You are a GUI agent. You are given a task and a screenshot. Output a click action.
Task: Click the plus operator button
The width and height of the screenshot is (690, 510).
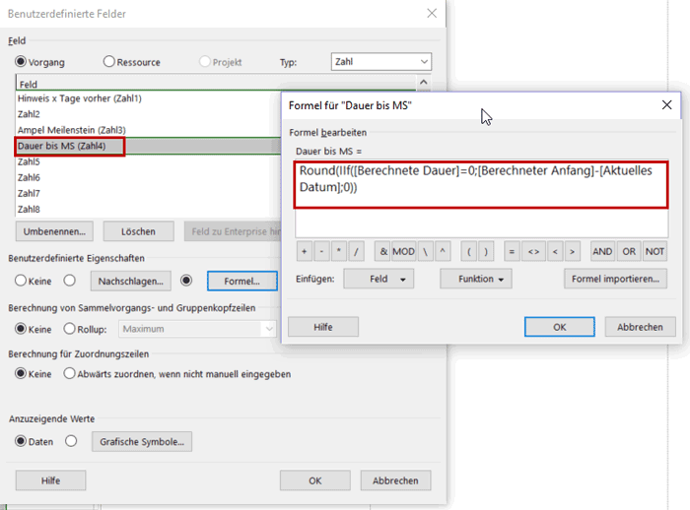point(305,251)
